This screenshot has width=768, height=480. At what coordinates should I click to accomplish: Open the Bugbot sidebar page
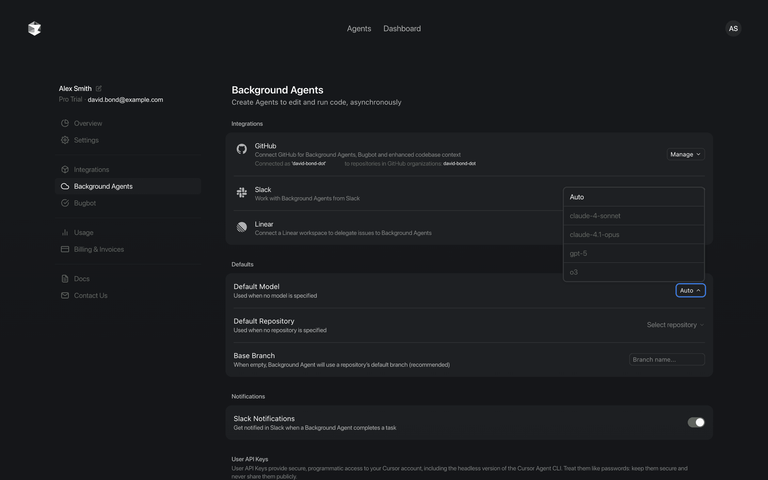coord(128,203)
